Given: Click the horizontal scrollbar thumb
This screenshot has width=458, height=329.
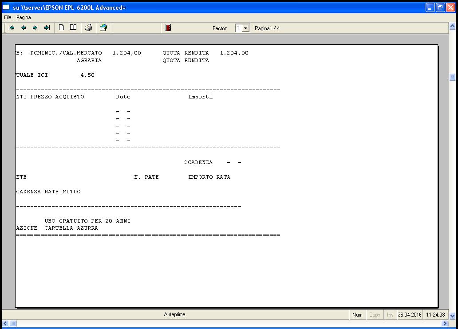Looking at the screenshot, I should [13, 323].
